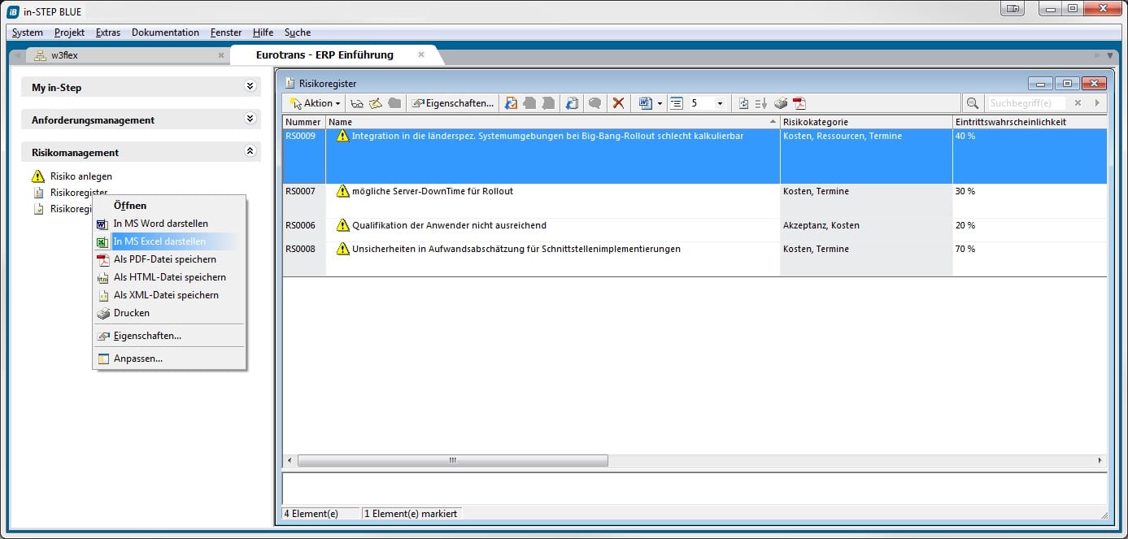Screen dimensions: 1128x539
Task: Click the Suchbegriff(e) search field
Action: (x=1026, y=103)
